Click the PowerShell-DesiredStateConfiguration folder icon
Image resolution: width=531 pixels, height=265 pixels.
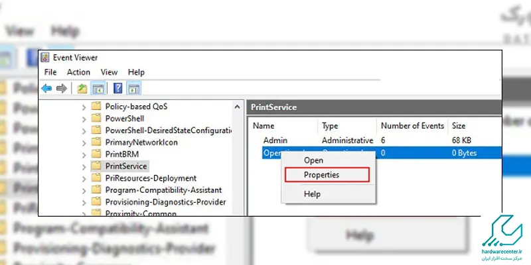coord(96,130)
